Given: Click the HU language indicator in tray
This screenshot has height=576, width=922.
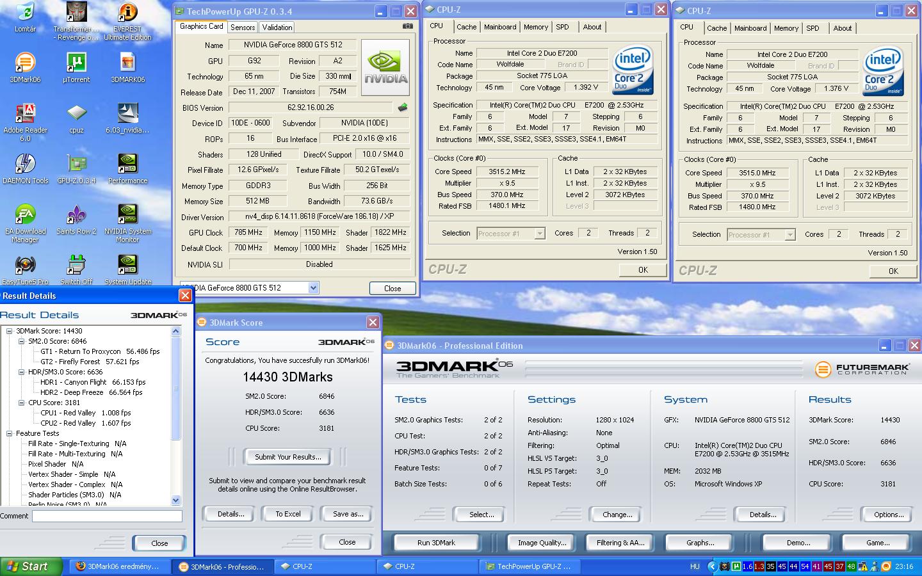Looking at the screenshot, I should (x=695, y=566).
